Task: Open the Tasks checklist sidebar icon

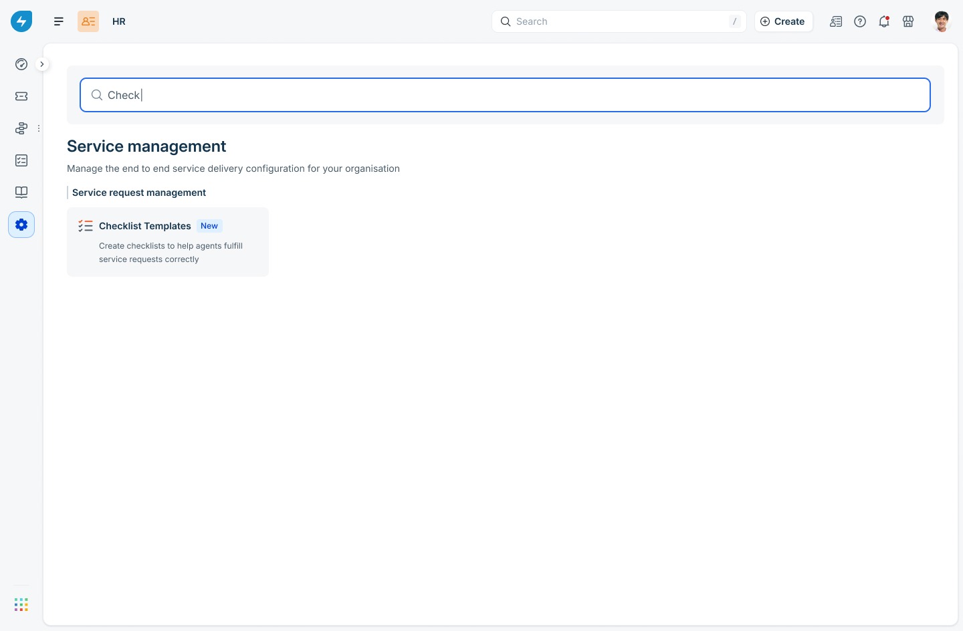Action: pyautogui.click(x=21, y=160)
